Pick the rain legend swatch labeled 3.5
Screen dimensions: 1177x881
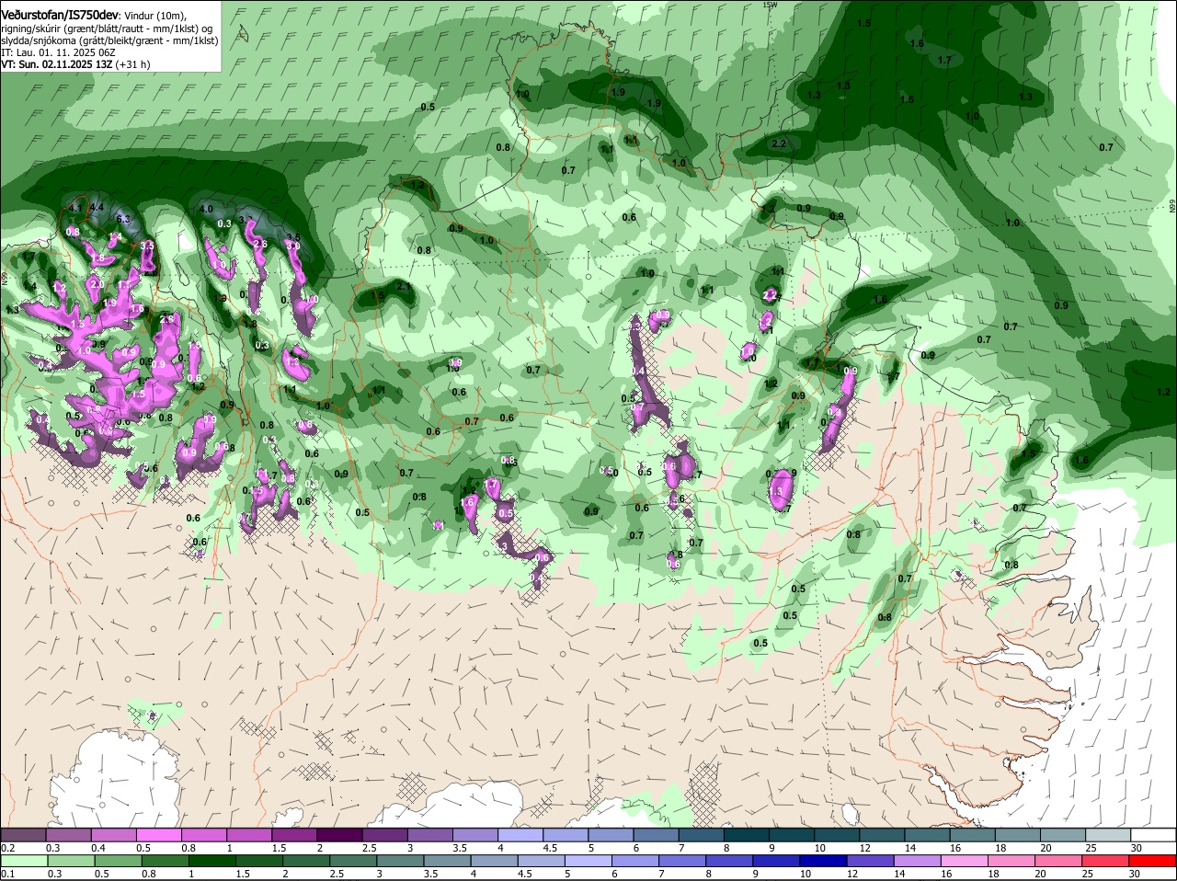point(447,861)
